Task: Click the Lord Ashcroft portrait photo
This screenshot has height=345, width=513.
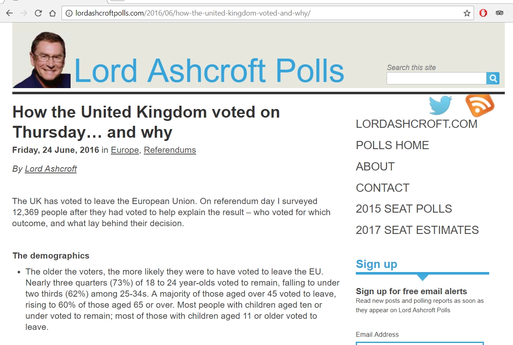Action: click(41, 60)
